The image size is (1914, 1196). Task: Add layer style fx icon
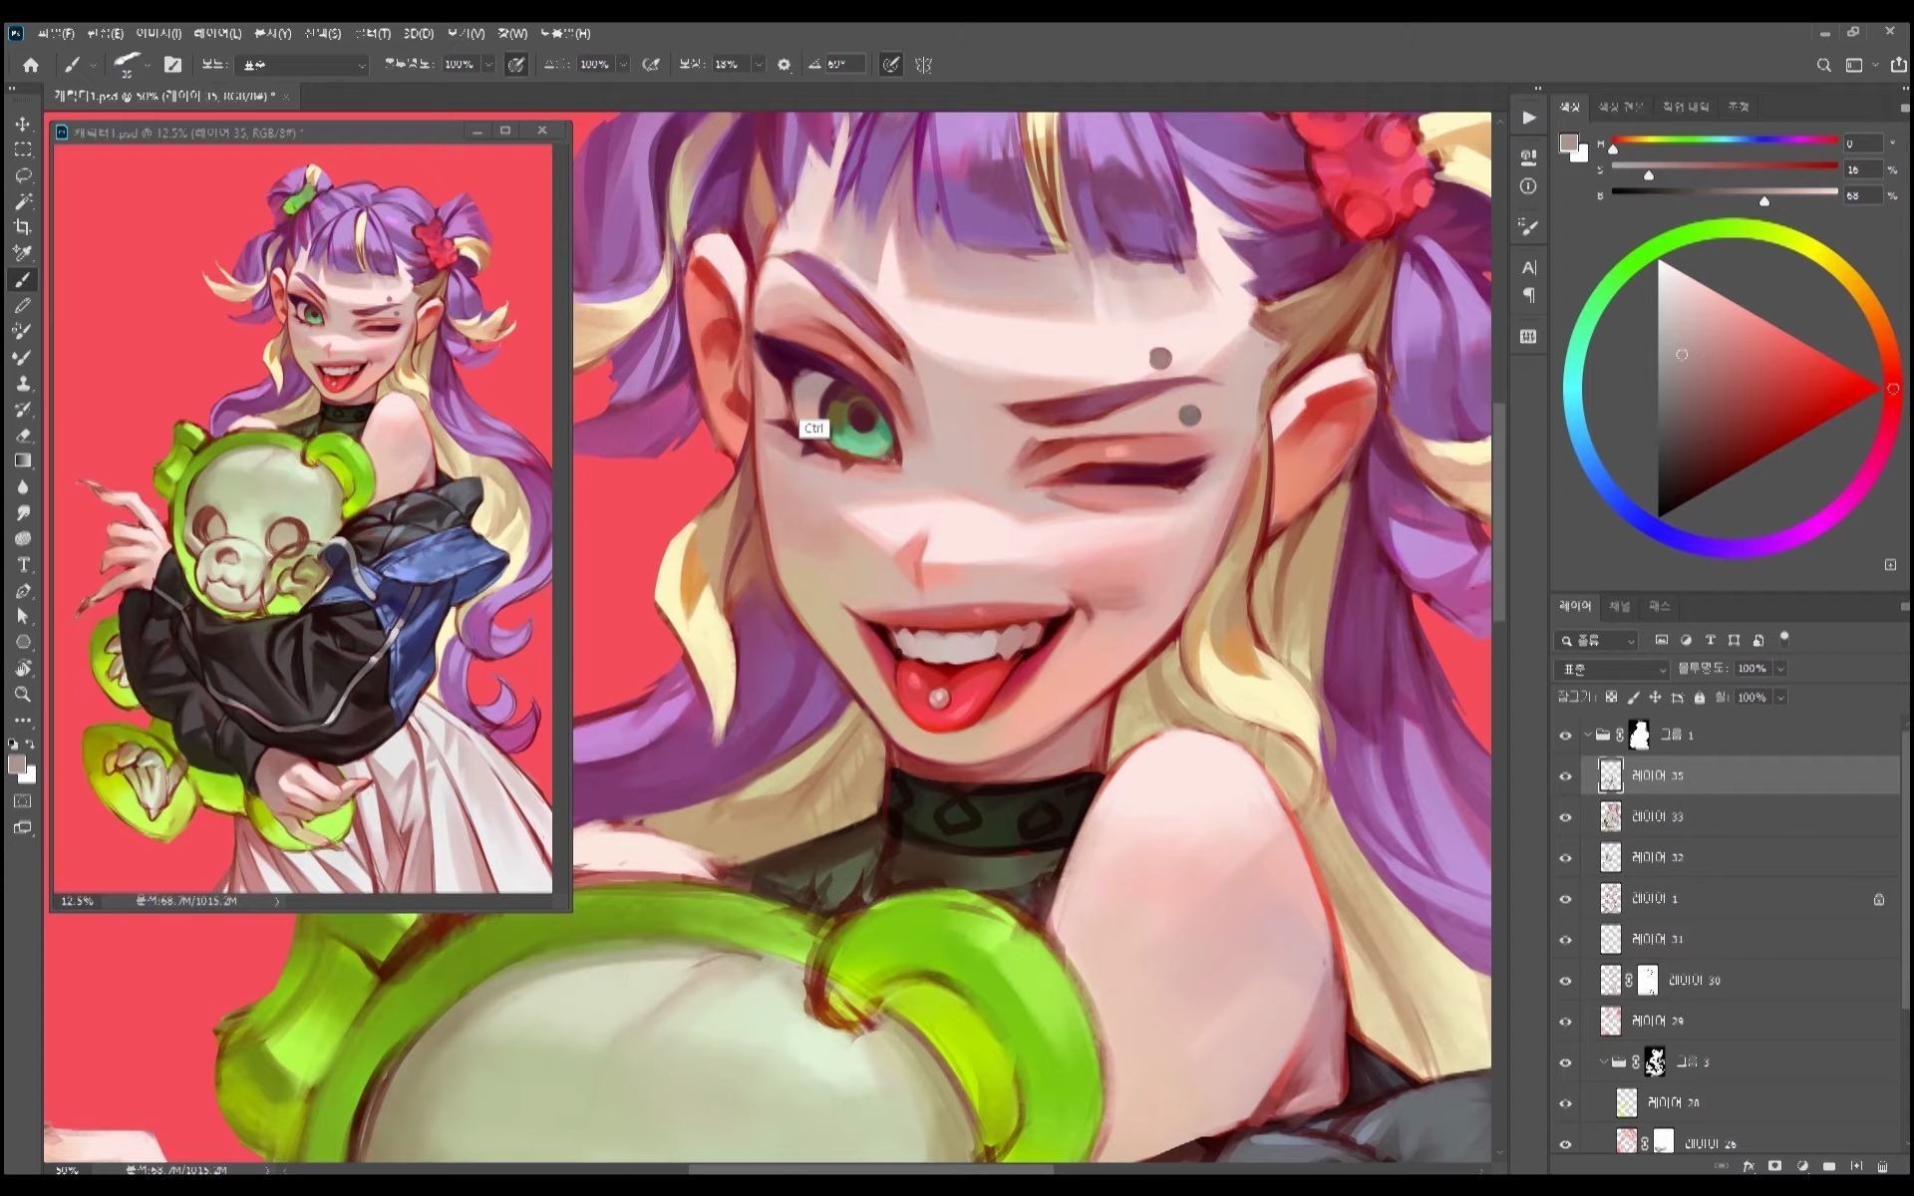click(1748, 1165)
